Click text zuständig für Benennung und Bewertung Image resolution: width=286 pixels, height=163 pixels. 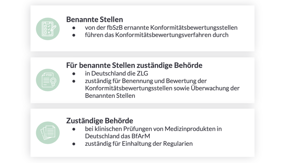[x=146, y=81]
